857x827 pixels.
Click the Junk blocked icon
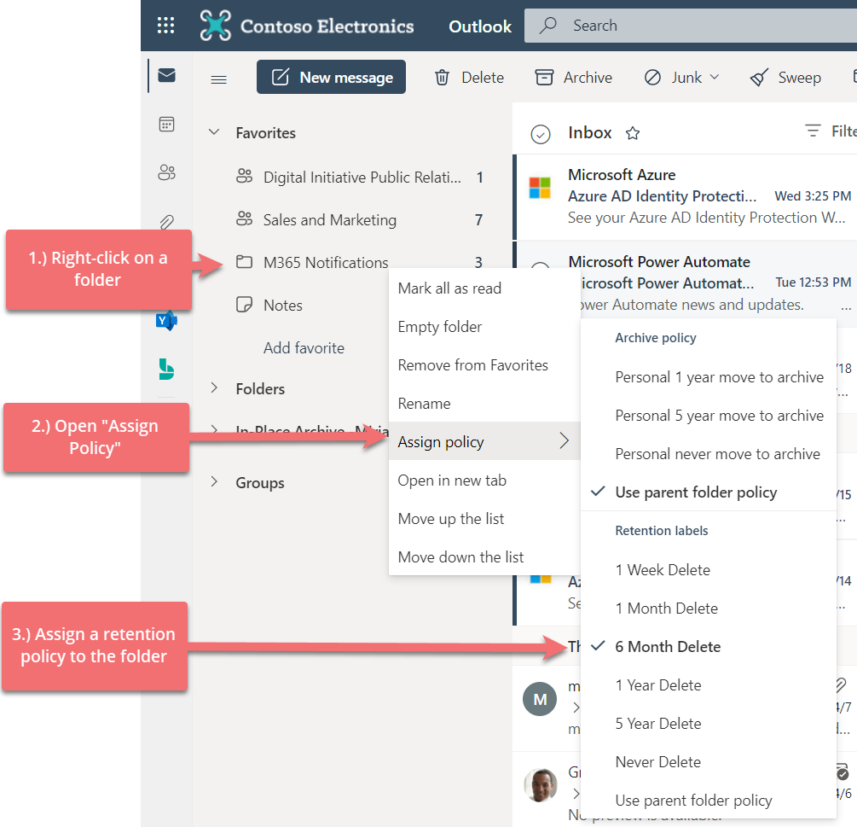pos(652,78)
